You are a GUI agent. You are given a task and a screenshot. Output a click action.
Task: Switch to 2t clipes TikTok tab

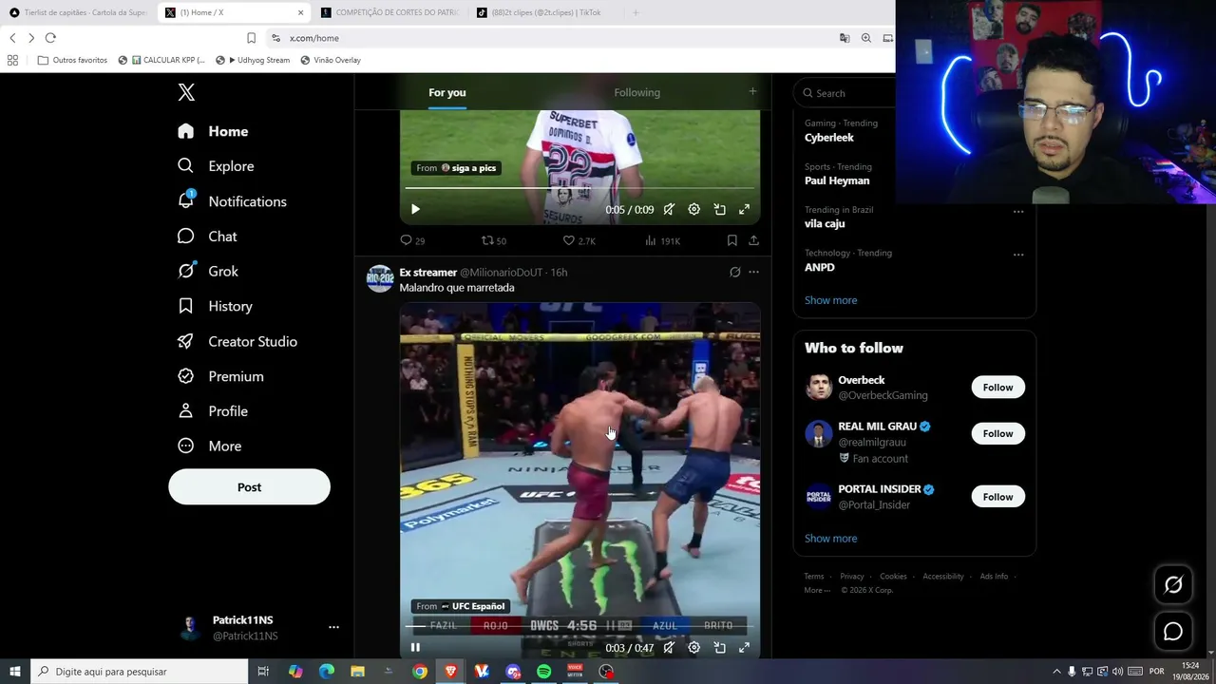point(544,12)
